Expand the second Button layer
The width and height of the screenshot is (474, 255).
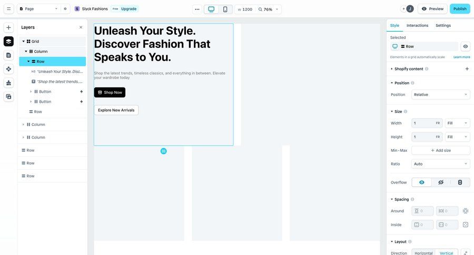pyautogui.click(x=31, y=102)
